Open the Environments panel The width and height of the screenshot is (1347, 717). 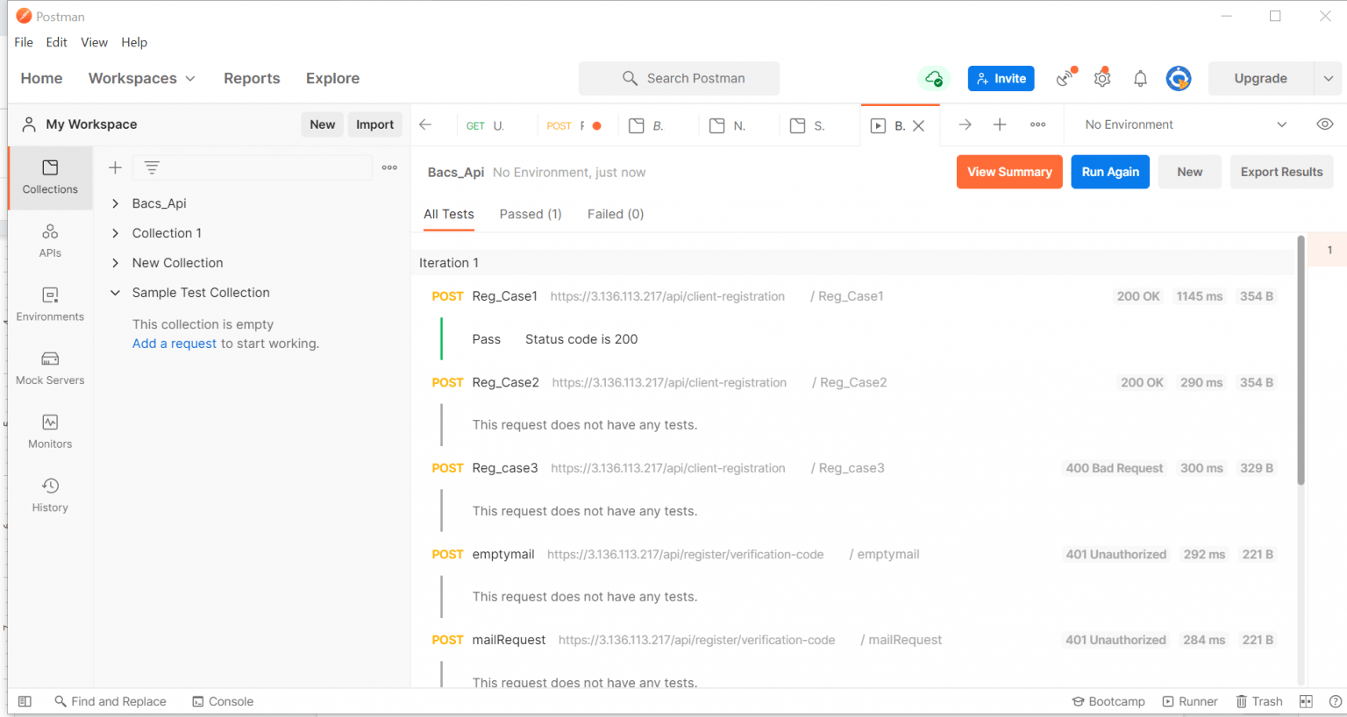(49, 302)
